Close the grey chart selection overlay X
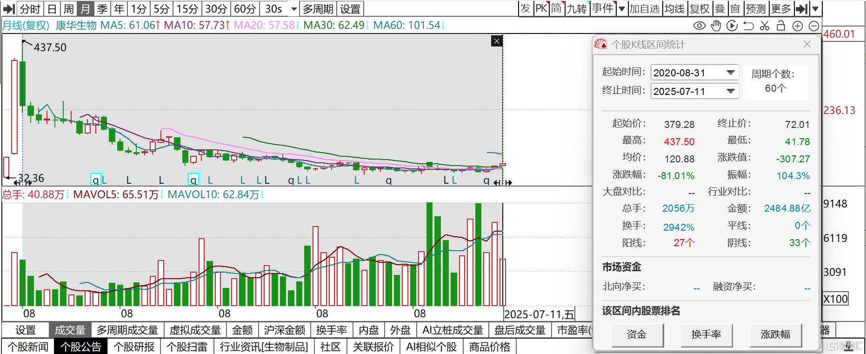This screenshot has height=354, width=866. tap(497, 41)
